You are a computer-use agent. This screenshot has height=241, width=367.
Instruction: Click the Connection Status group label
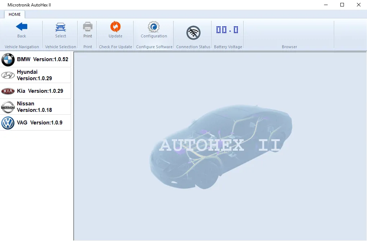pyautogui.click(x=193, y=47)
